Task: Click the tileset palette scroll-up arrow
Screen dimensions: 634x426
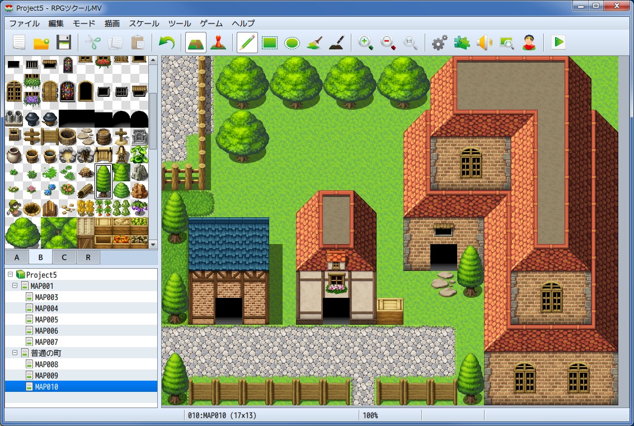Action: click(x=153, y=60)
